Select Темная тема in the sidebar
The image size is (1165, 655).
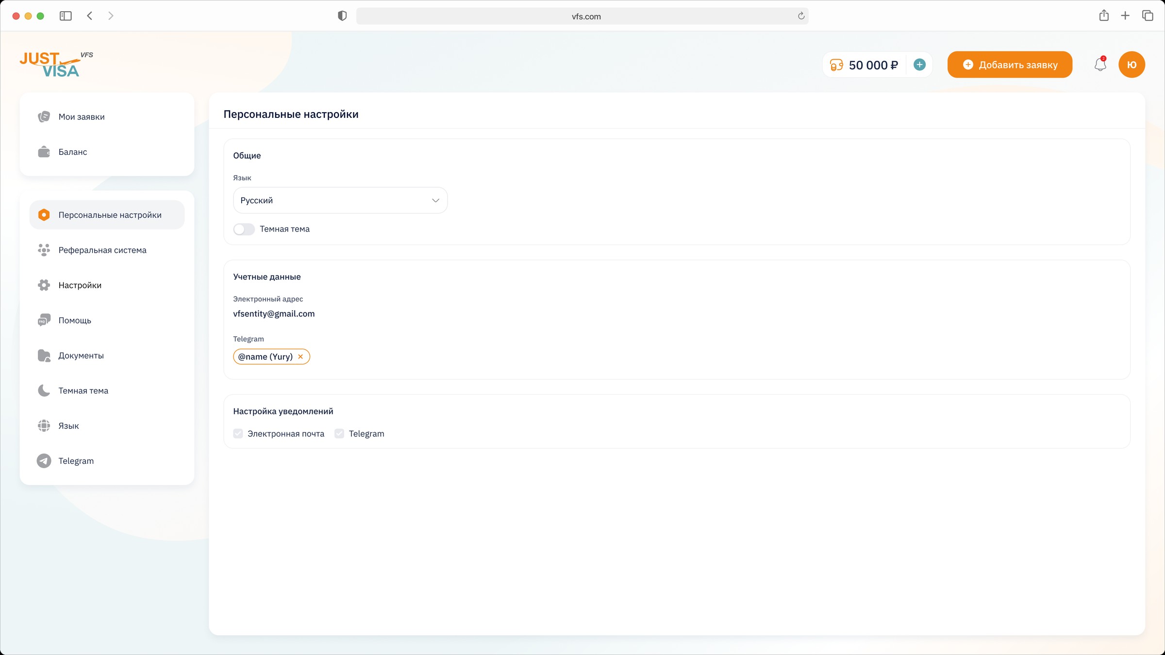pos(107,391)
